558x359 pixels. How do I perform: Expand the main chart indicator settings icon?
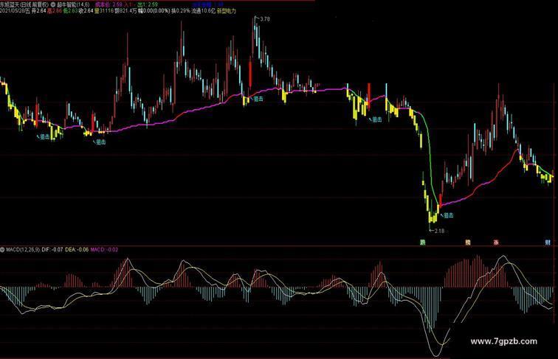click(x=53, y=5)
